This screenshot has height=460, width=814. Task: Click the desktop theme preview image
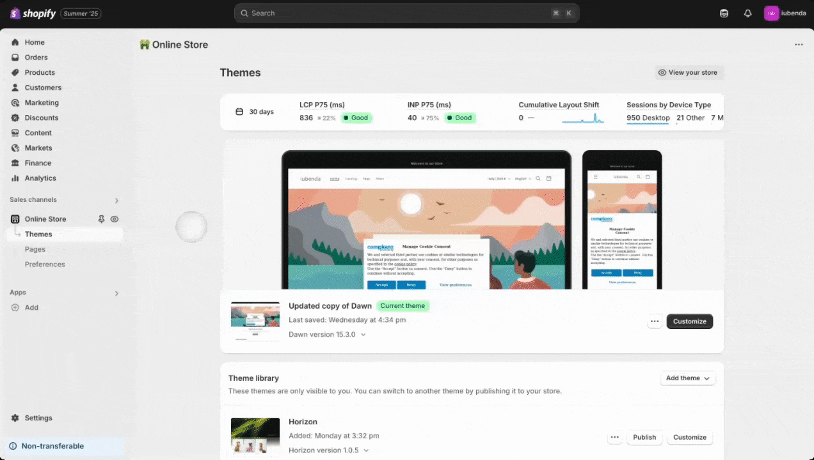point(426,220)
